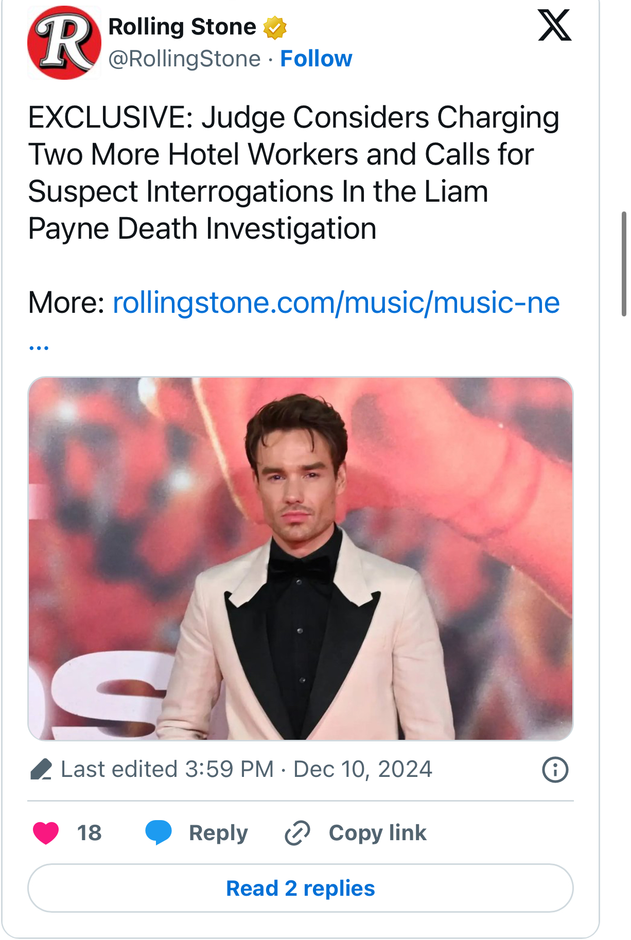Open the tweet info circle icon
Screen dimensions: 631x940
click(555, 770)
